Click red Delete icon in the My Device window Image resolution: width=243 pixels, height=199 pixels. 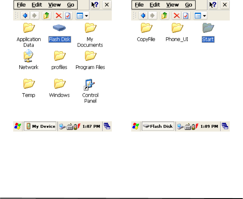pos(58,15)
